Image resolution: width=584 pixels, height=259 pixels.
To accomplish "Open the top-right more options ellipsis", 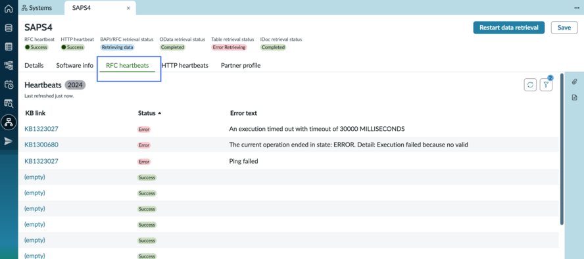I will (577, 8).
